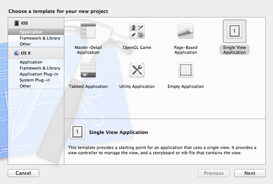Choose System Plug-in category
The height and width of the screenshot is (184, 273).
(x=35, y=80)
